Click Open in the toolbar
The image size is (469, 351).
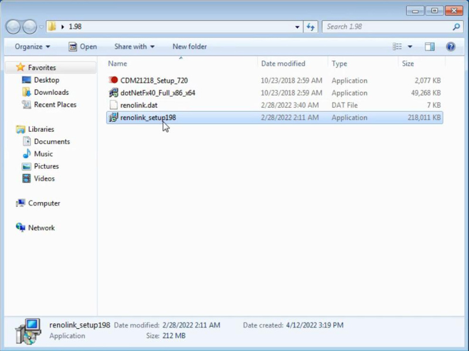click(x=83, y=47)
